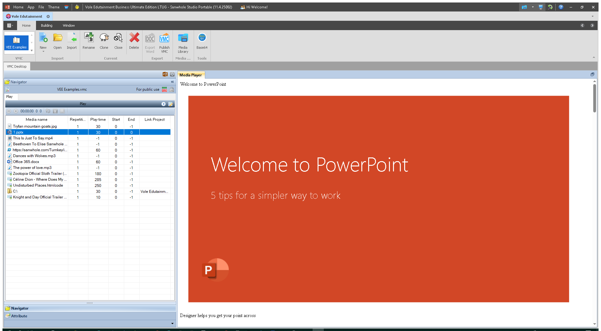Click the red Delete X icon
Screen dimensions: 601x331
(134, 38)
